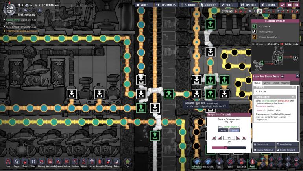Select the New Blueprint tool
Image resolution: width=303 pixels, height=171 pixels.
197,162
